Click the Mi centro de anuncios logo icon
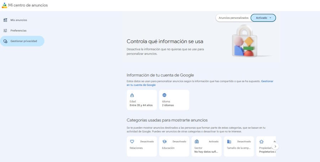Viewport: 320px width, 162px height. coord(4,5)
